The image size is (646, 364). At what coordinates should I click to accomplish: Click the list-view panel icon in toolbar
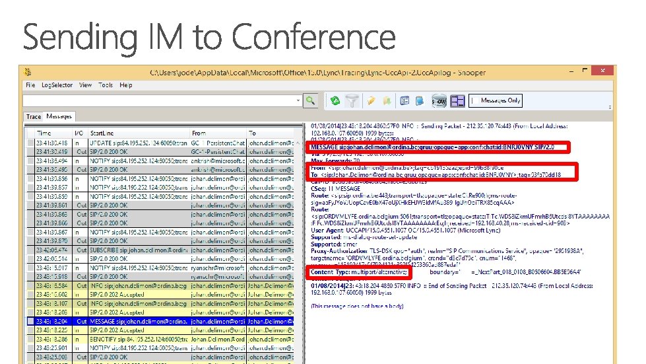(404, 100)
